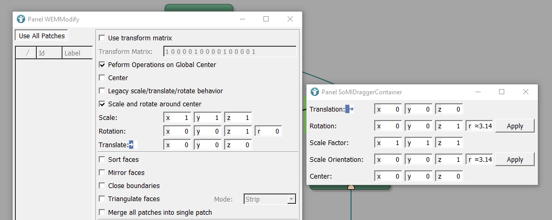Uncheck Peform Operations on Global Center
Screen dimensions: 552x220
102,65
